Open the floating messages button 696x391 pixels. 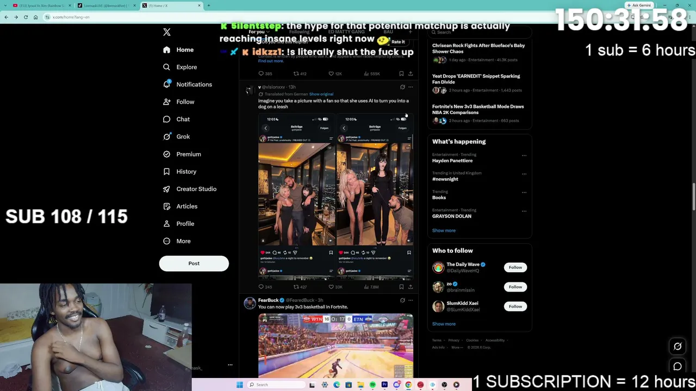click(x=678, y=367)
